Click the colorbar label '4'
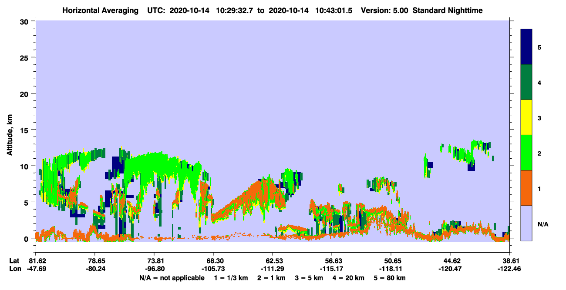The height and width of the screenshot is (290, 566). tap(539, 82)
